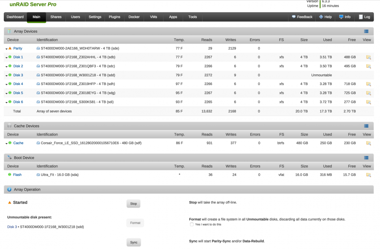
Task: Click Disk 3 green status indicator
Action: coord(10,75)
